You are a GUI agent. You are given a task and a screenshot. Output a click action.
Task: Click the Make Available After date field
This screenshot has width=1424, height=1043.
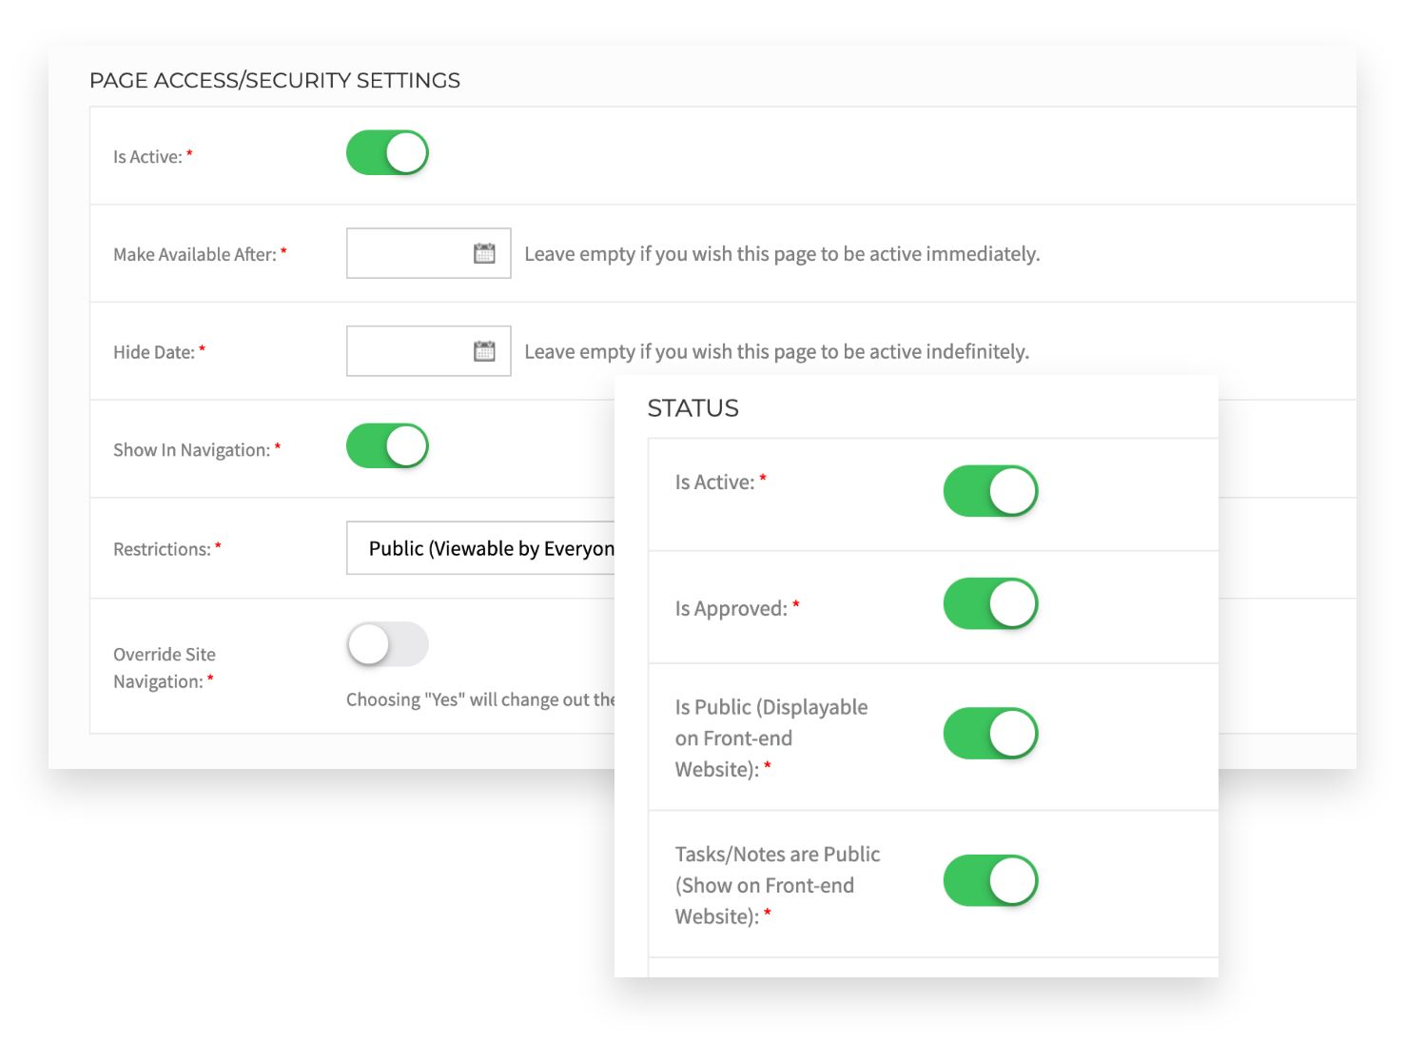409,253
